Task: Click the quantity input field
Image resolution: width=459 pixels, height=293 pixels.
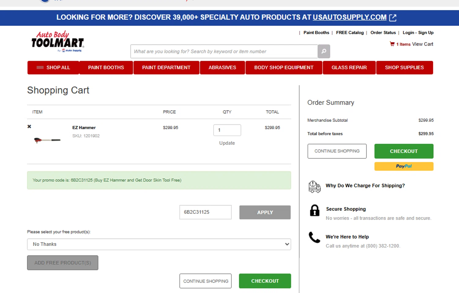Action: [x=227, y=130]
